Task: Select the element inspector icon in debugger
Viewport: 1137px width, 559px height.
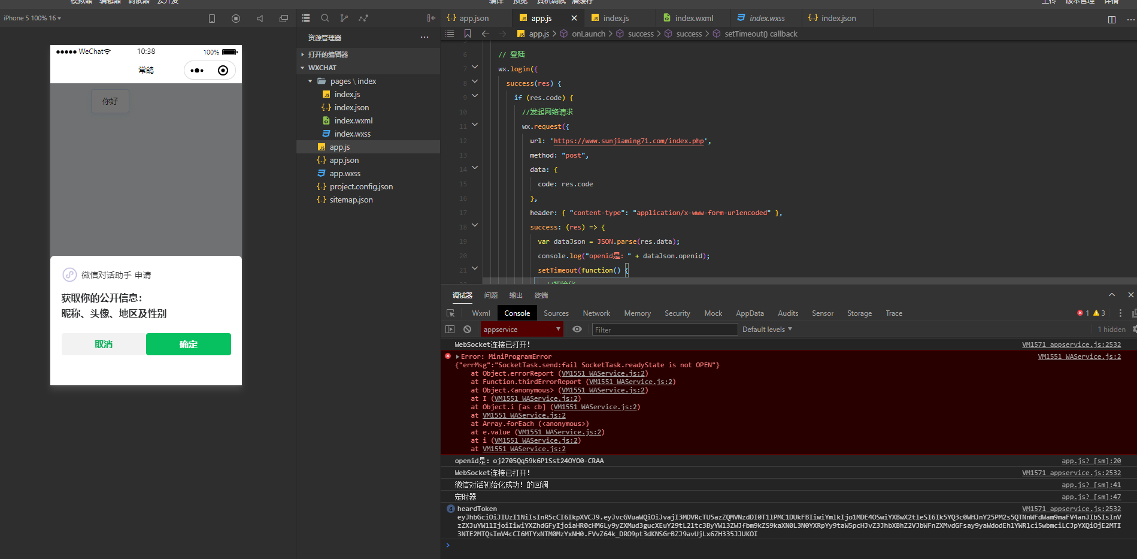Action: (451, 313)
